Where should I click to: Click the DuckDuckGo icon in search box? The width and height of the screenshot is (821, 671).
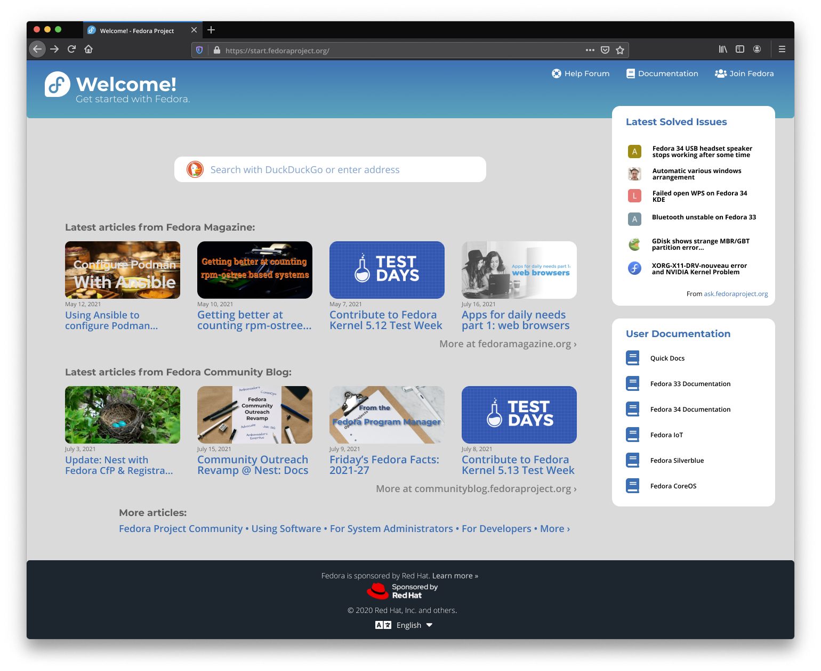195,169
